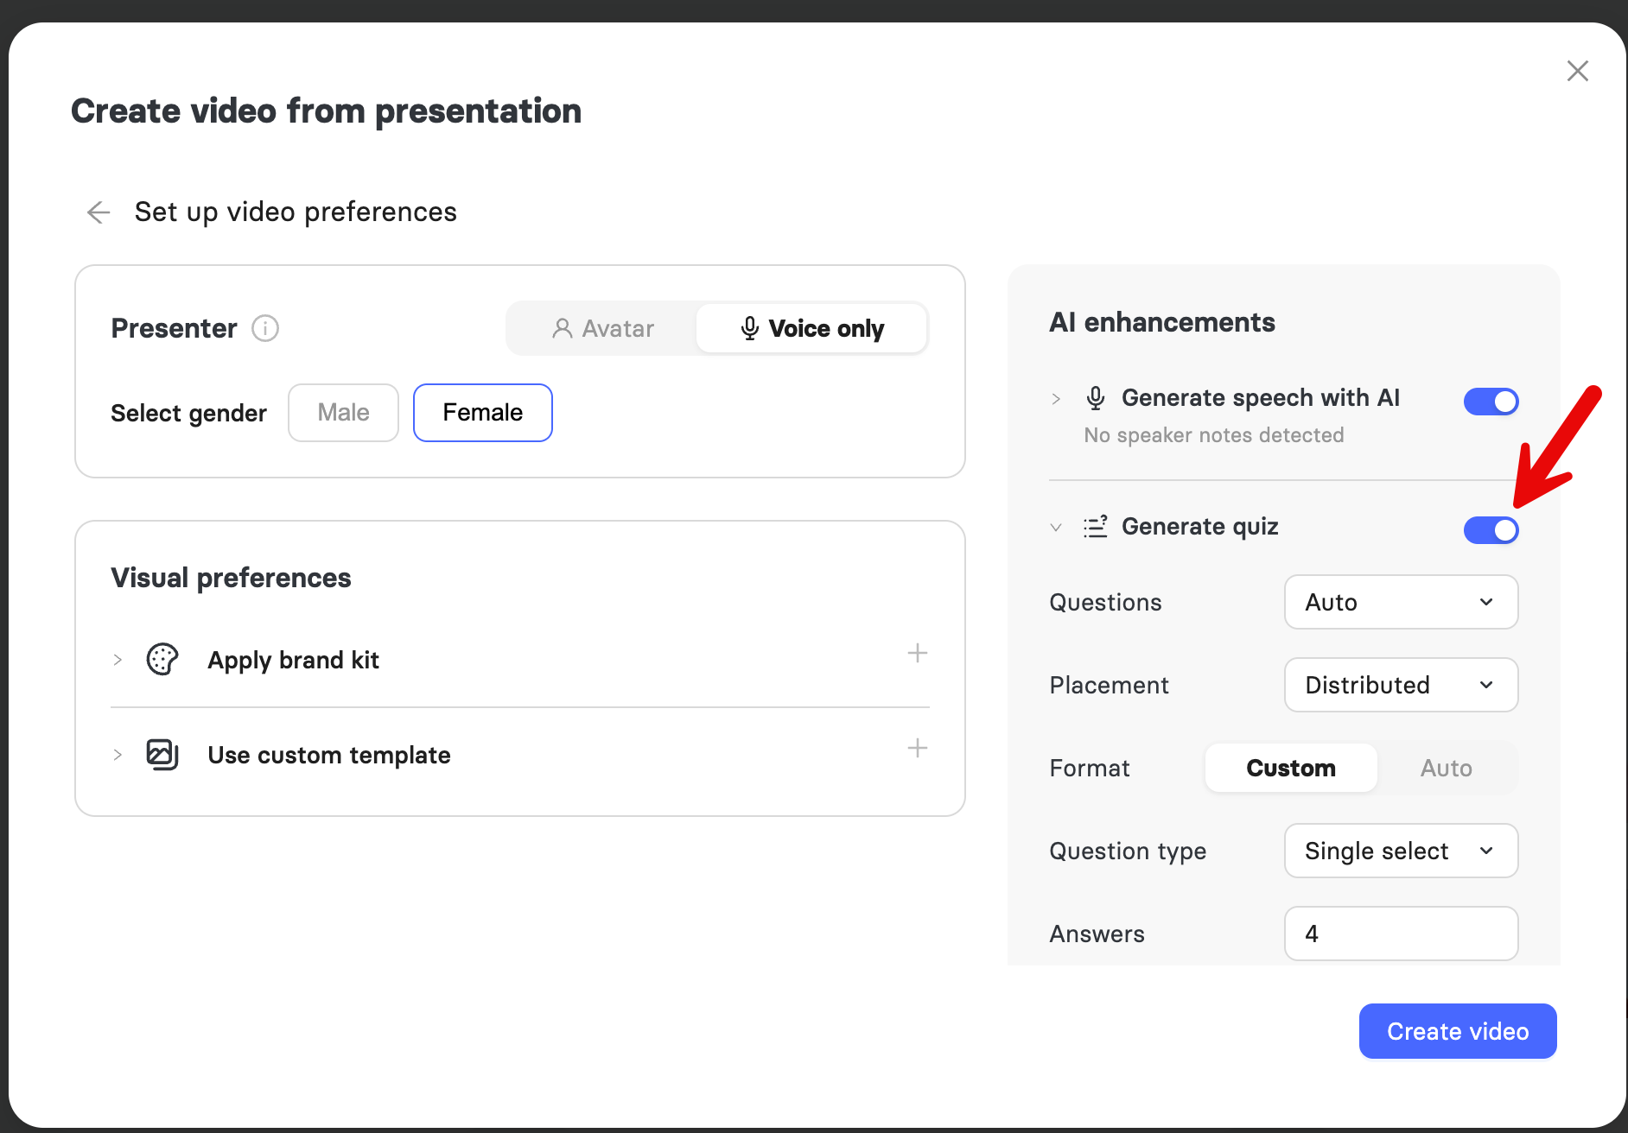Click the plus icon for Apply brand kit
This screenshot has height=1133, width=1628.
coord(918,653)
